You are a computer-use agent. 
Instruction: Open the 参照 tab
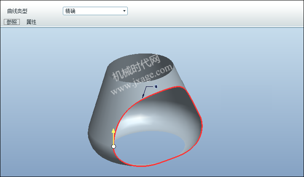12,22
